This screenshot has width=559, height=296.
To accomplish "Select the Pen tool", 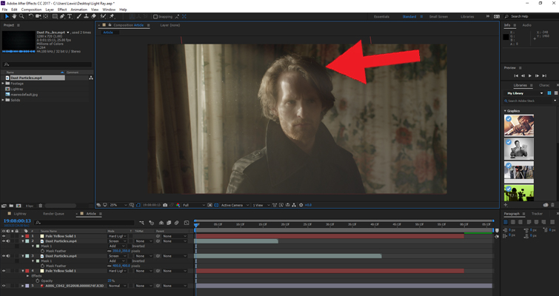I will coord(61,16).
